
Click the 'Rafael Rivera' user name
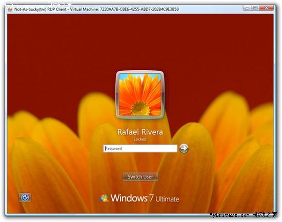point(140,132)
